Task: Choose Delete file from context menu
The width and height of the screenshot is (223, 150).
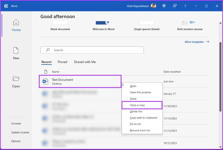Action: pyautogui.click(x=142, y=112)
